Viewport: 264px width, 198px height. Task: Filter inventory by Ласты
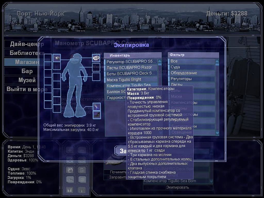(192, 84)
